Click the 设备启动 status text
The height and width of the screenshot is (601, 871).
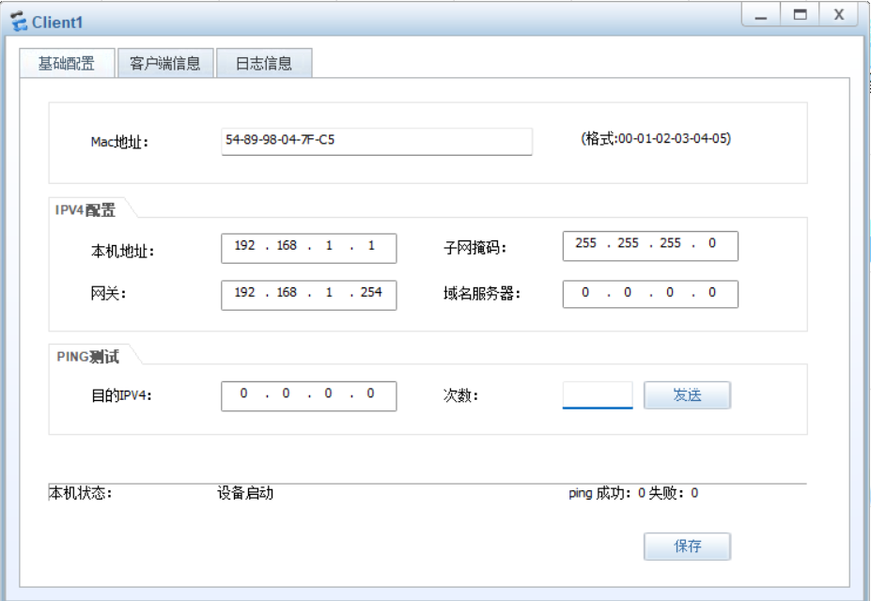tap(245, 493)
